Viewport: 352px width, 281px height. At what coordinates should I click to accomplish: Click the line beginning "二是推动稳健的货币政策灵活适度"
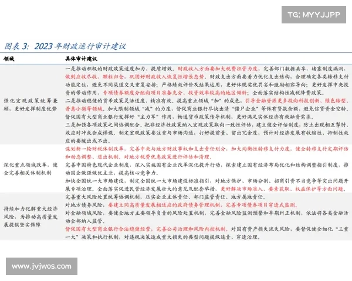click(x=207, y=101)
